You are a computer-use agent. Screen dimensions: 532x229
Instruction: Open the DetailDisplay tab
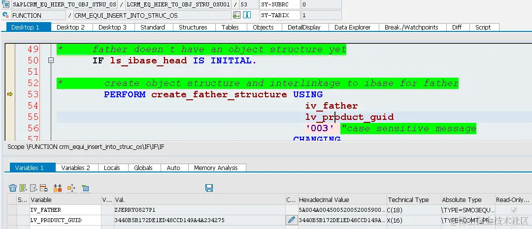(304, 28)
